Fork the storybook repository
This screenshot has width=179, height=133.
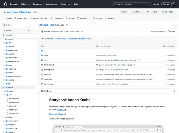tap(152, 12)
